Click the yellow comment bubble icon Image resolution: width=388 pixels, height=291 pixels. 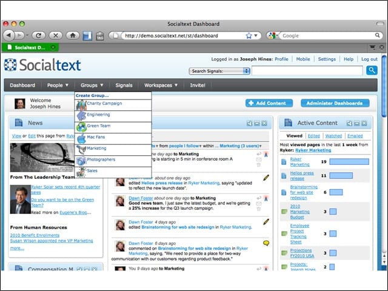coord(266,243)
